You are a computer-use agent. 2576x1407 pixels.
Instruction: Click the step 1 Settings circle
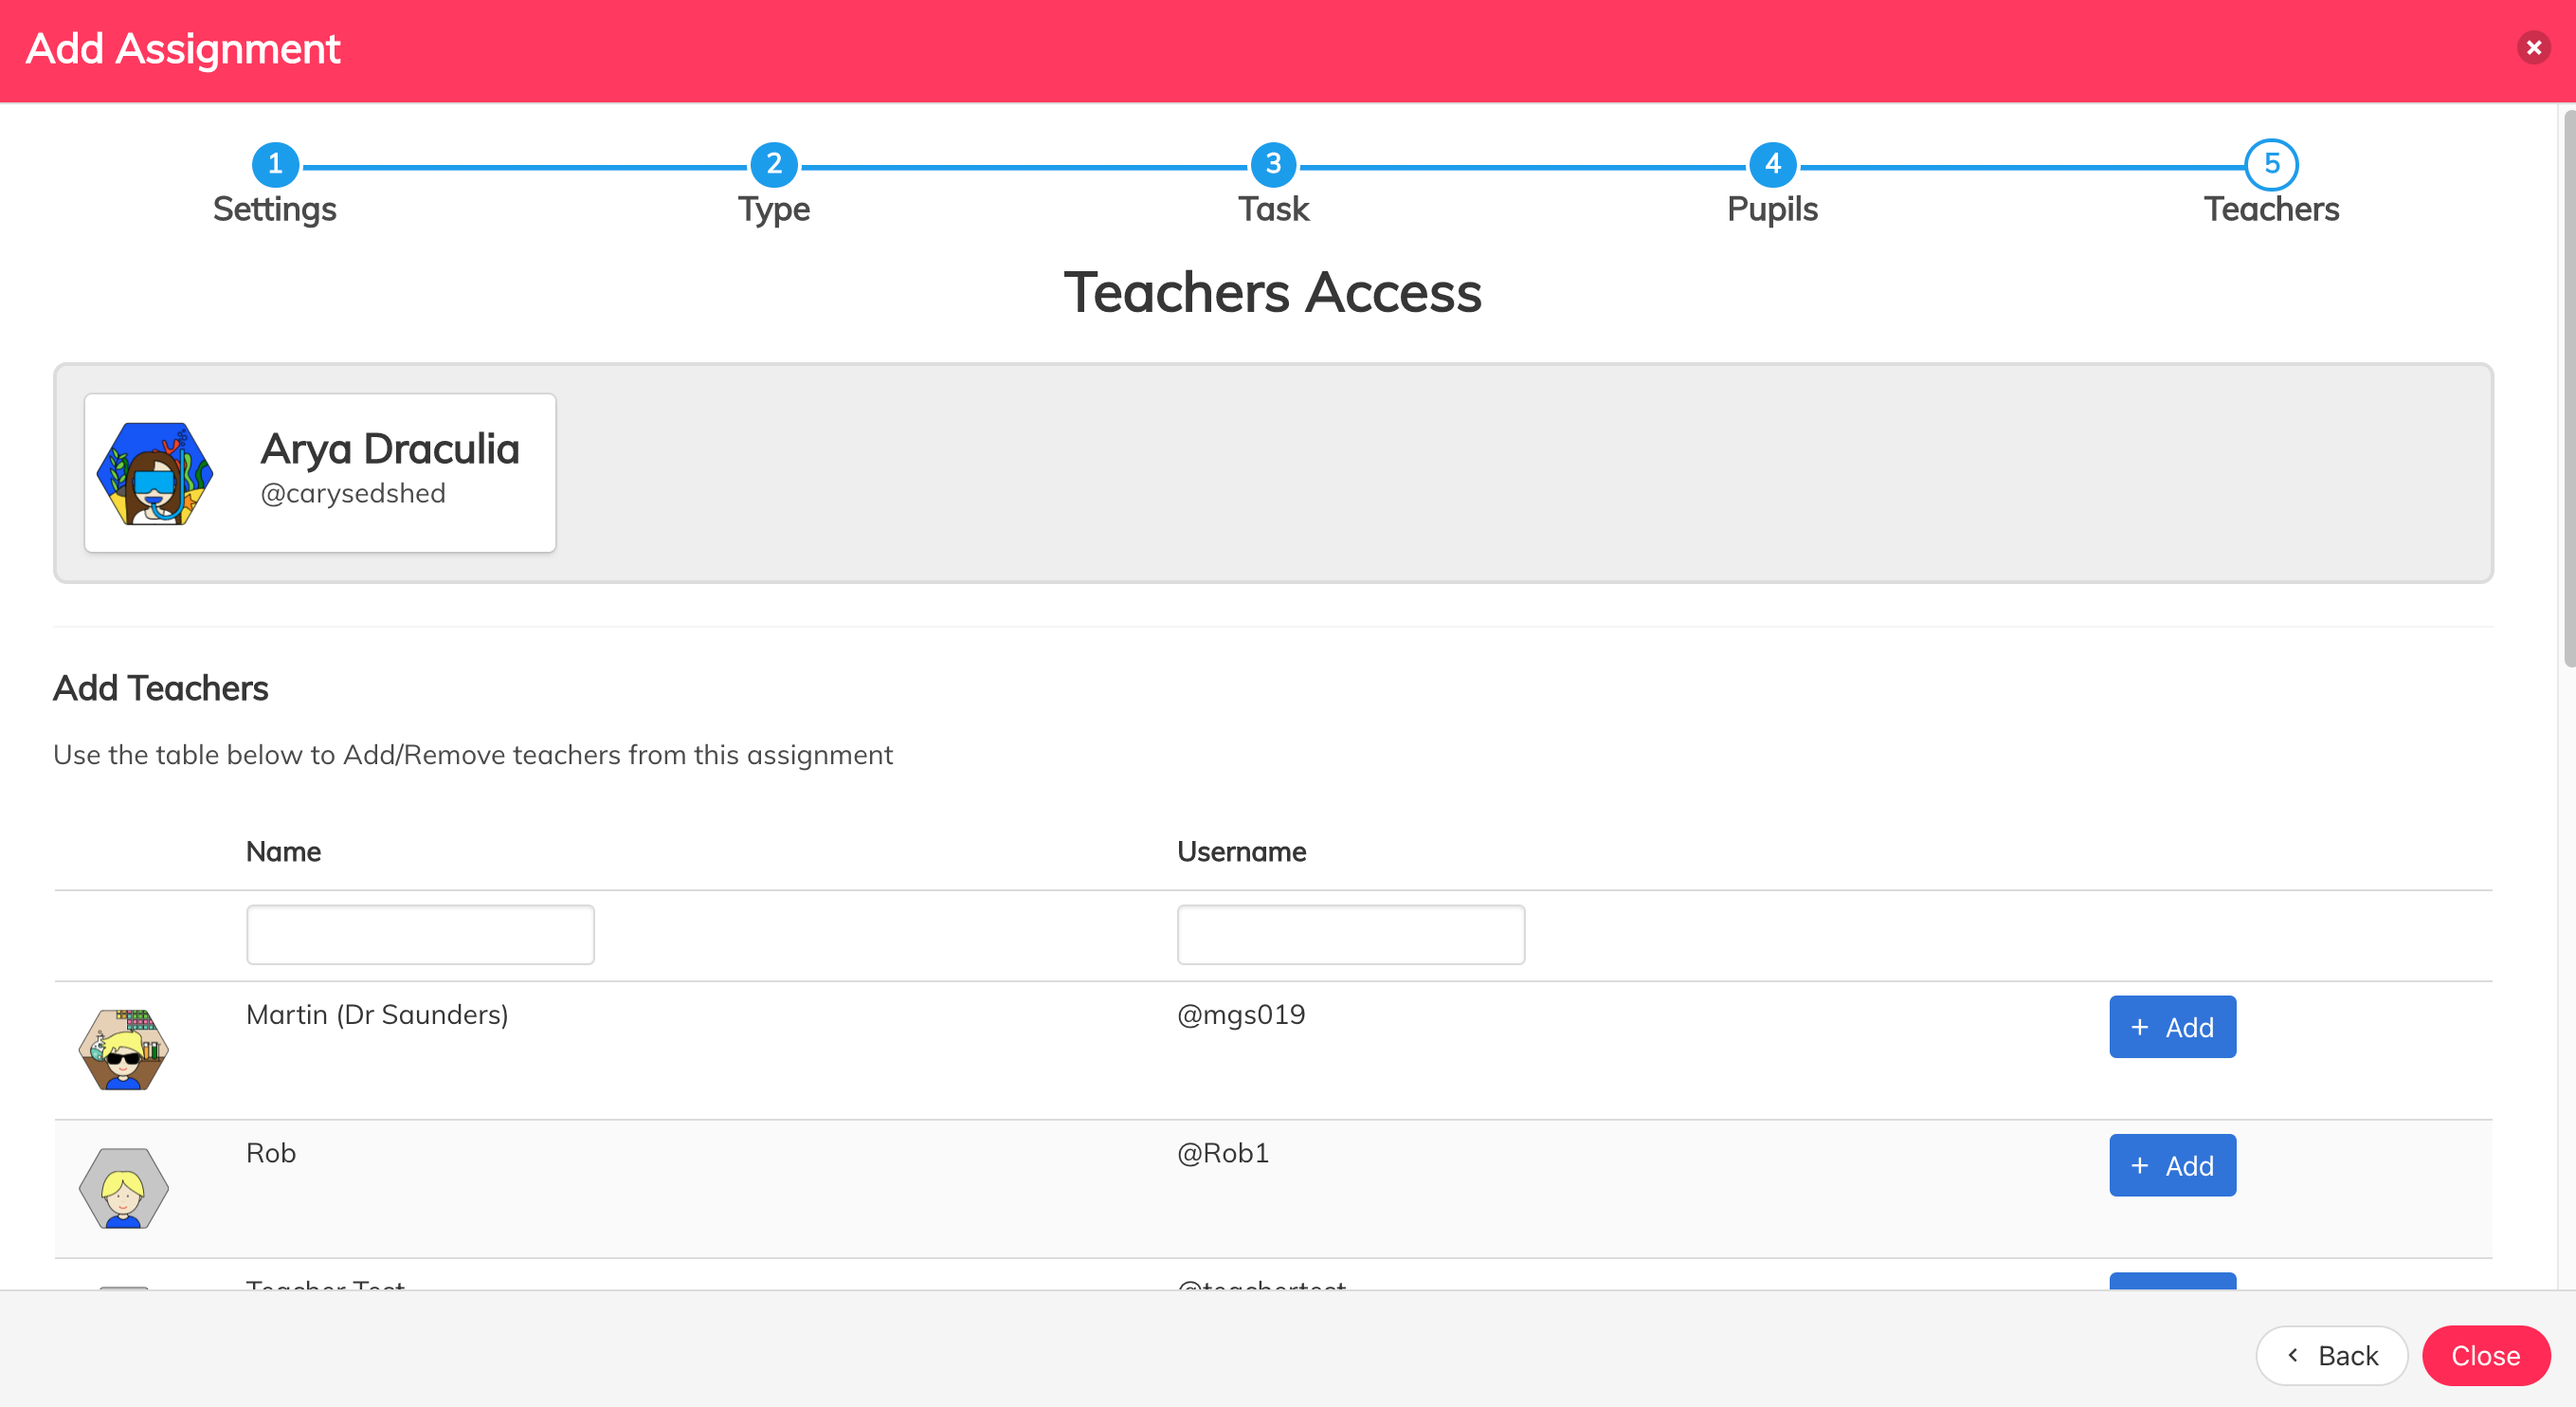point(275,164)
